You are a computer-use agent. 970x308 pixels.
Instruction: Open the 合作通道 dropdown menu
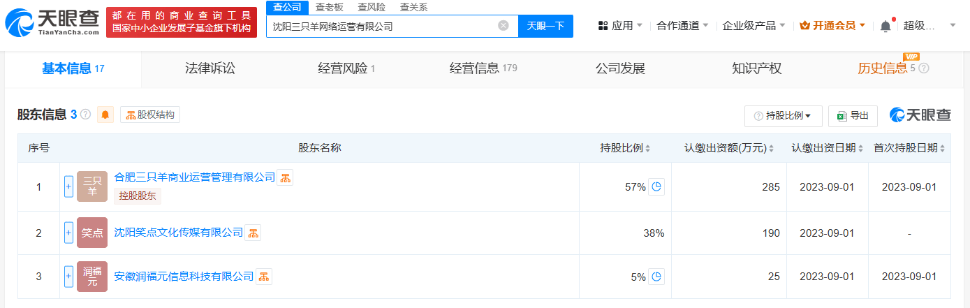pyautogui.click(x=682, y=26)
